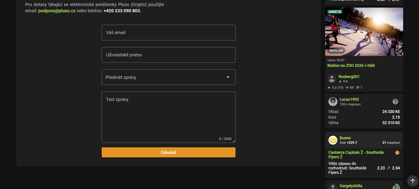Click the biathlon article thumbnail image

tap(364, 31)
